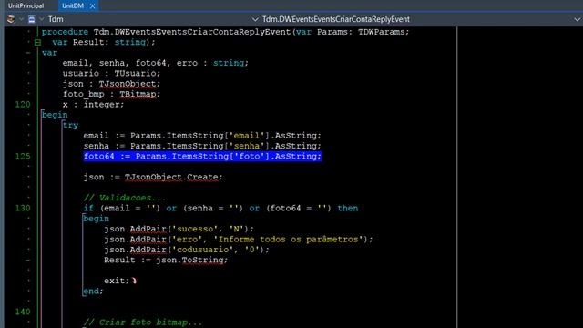Click the '// Validacoes...' comment
Image resolution: width=583 pixels, height=328 pixels.
click(125, 198)
